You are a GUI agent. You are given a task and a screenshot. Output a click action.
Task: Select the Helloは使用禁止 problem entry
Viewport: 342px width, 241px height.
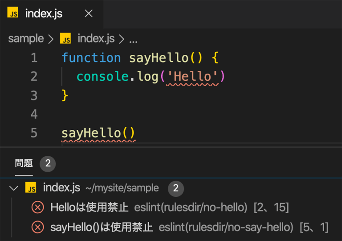coord(171,207)
